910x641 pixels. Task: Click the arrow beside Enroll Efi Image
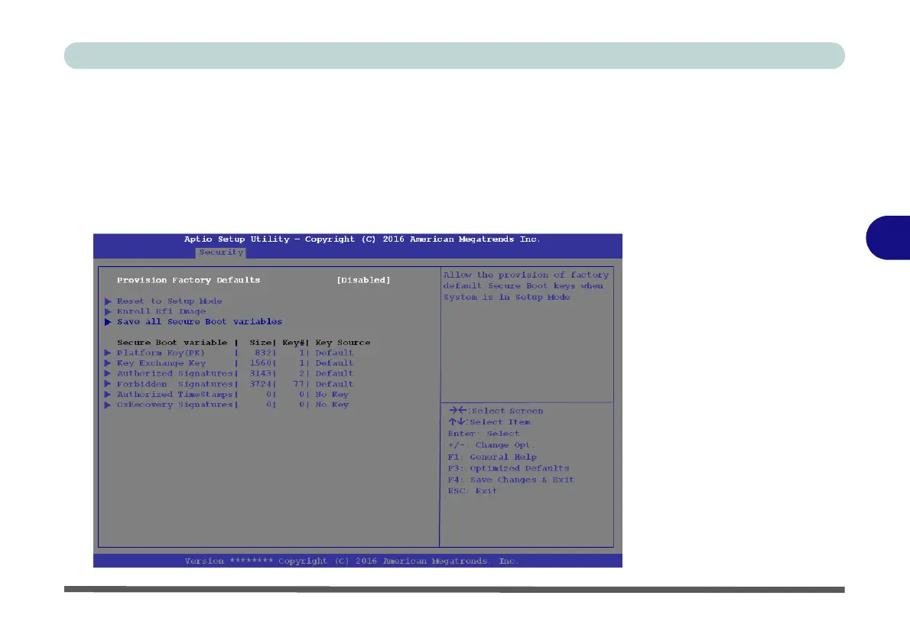coord(108,312)
